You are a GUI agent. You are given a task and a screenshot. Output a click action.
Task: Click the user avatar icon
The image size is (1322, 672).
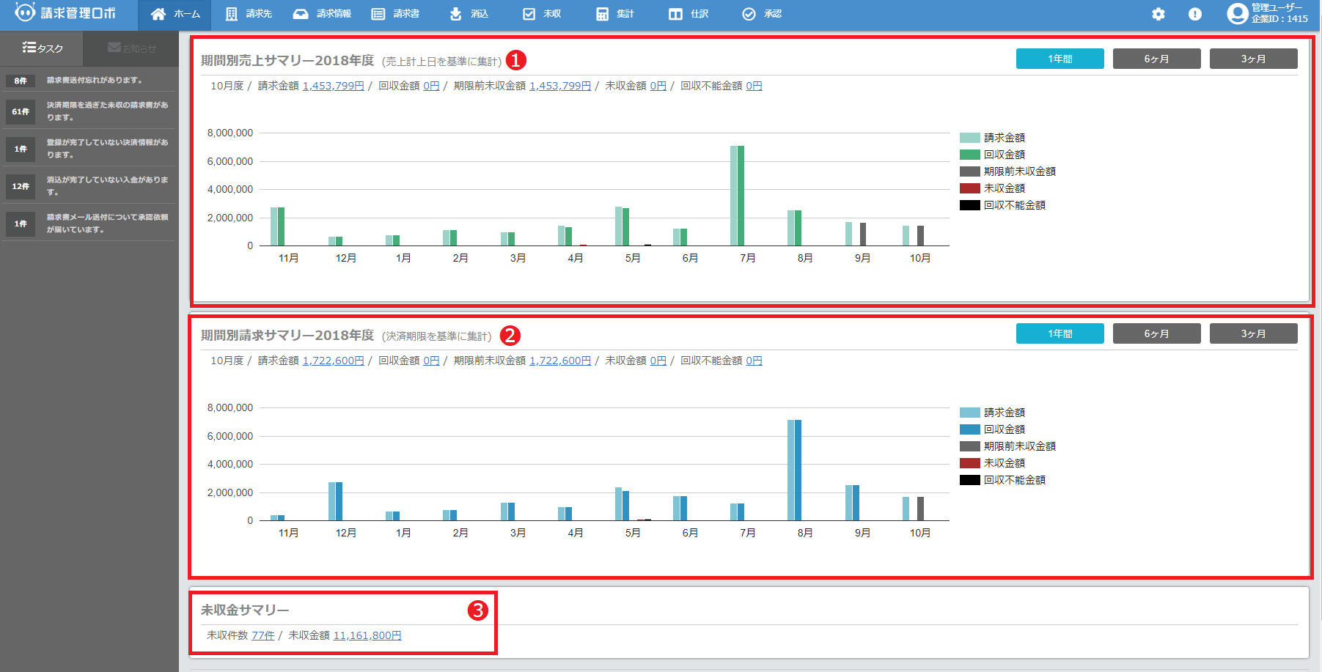pyautogui.click(x=1238, y=14)
